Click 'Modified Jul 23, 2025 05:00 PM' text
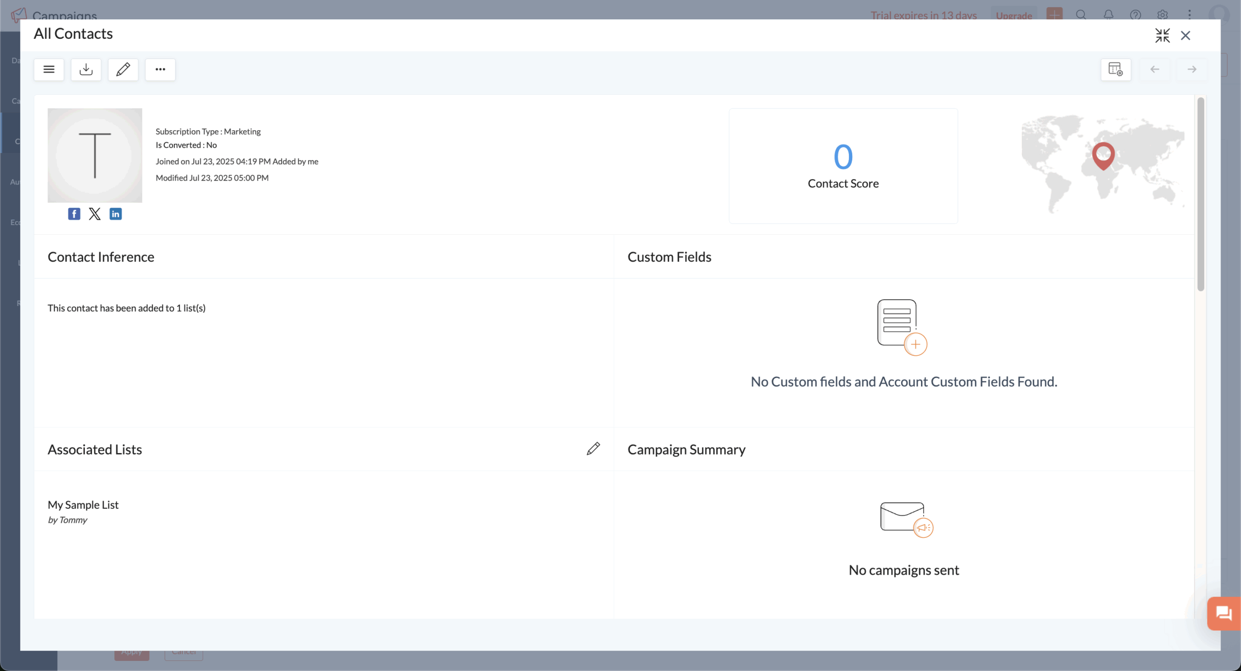This screenshot has width=1241, height=671. coord(212,178)
